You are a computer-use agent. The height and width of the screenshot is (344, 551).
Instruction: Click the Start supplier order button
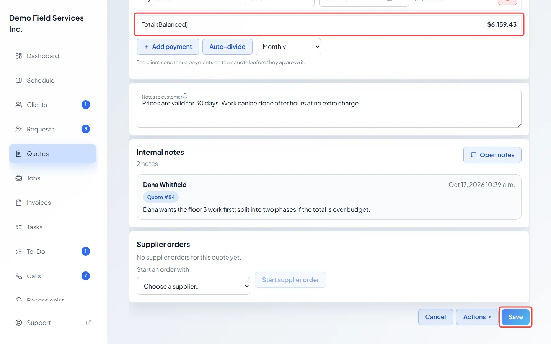(290, 280)
